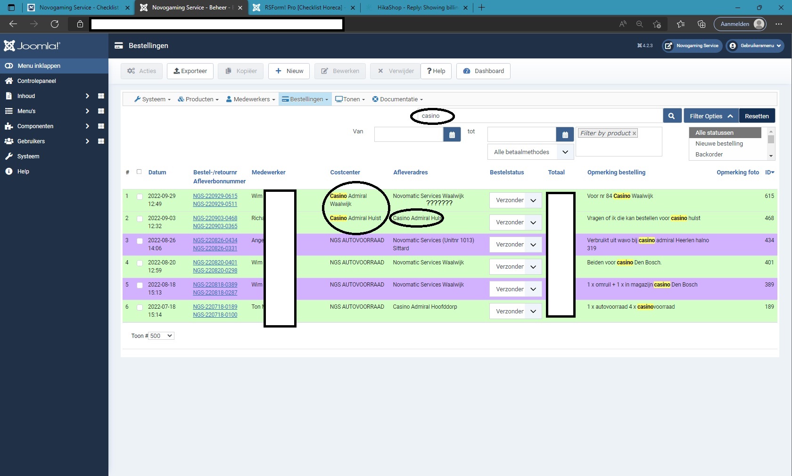Screen dimensions: 792x476
Task: Click the Aanmelden profile button
Action: tap(740, 24)
